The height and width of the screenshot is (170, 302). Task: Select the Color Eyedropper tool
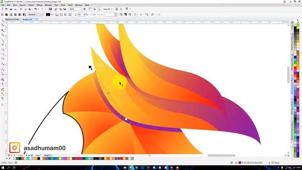pyautogui.click(x=3, y=89)
